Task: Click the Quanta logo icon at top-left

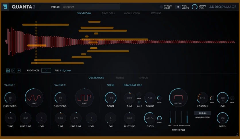Action: click(x=5, y=7)
